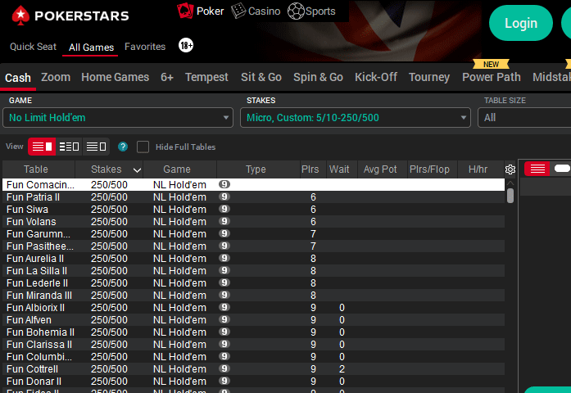The image size is (571, 393).
Task: Toggle the Hide Full Tables checkbox
Action: tap(143, 147)
